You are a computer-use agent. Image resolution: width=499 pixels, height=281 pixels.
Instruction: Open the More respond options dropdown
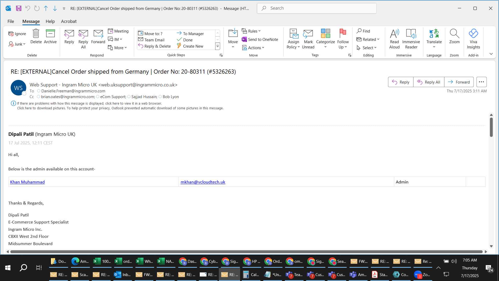(x=117, y=48)
